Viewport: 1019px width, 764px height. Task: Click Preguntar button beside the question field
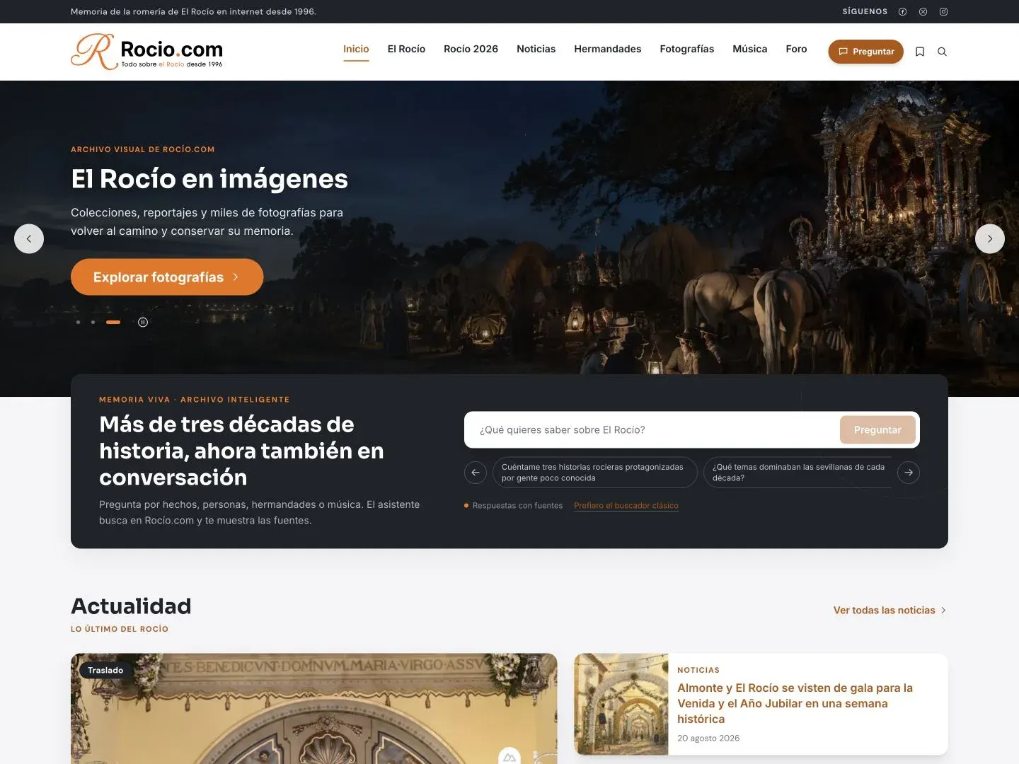[877, 429]
